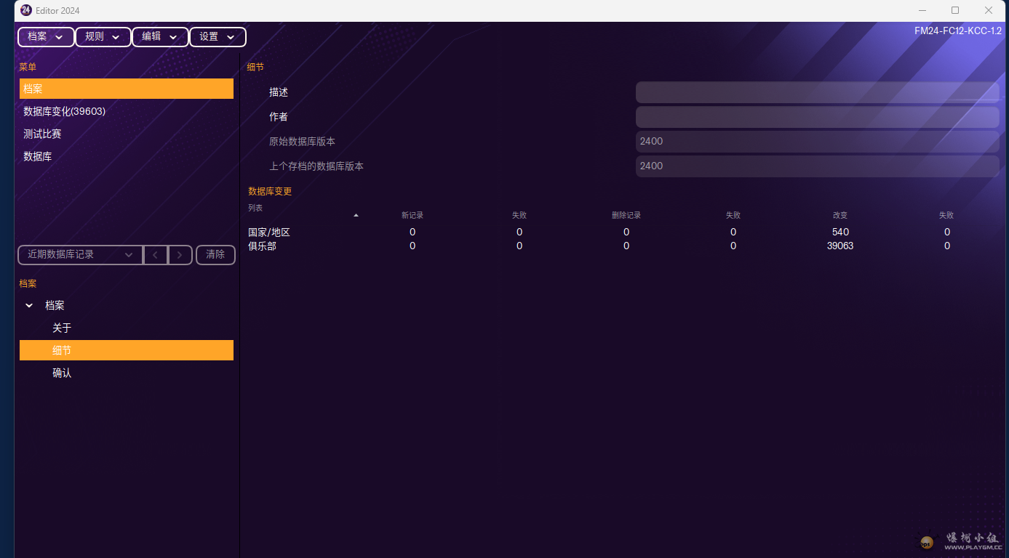Select 数据库变化(39603) in the menu list
Viewport: 1009px width, 558px height.
click(65, 111)
